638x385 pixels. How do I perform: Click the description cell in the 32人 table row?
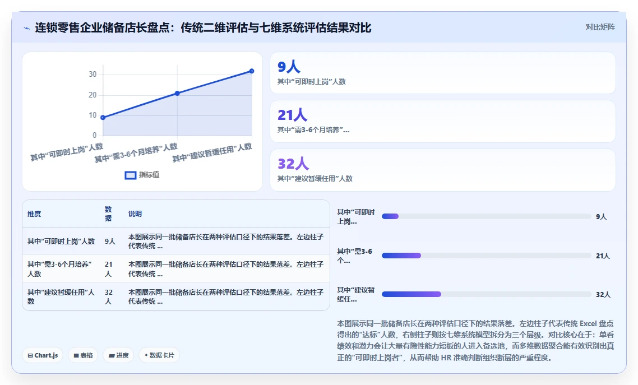[226, 297]
